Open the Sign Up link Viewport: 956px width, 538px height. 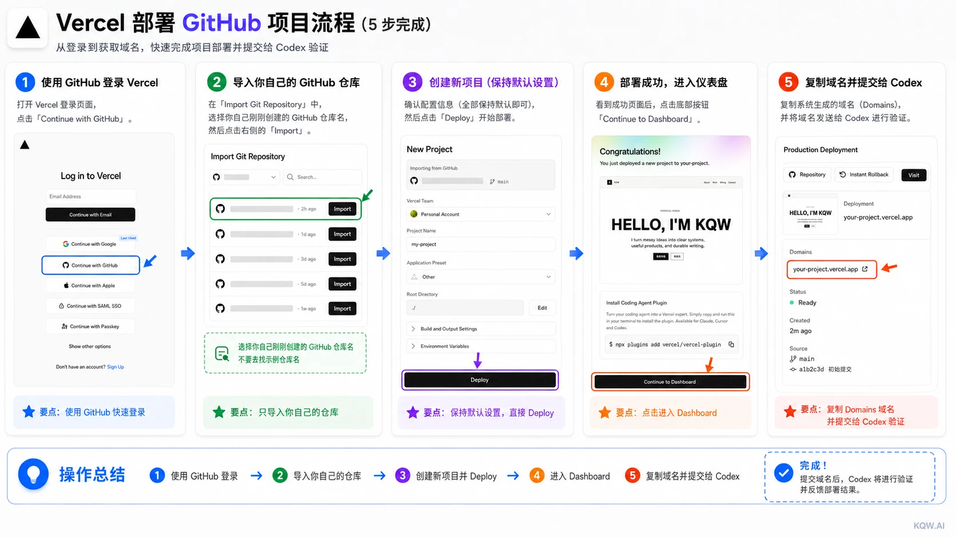[x=115, y=367]
